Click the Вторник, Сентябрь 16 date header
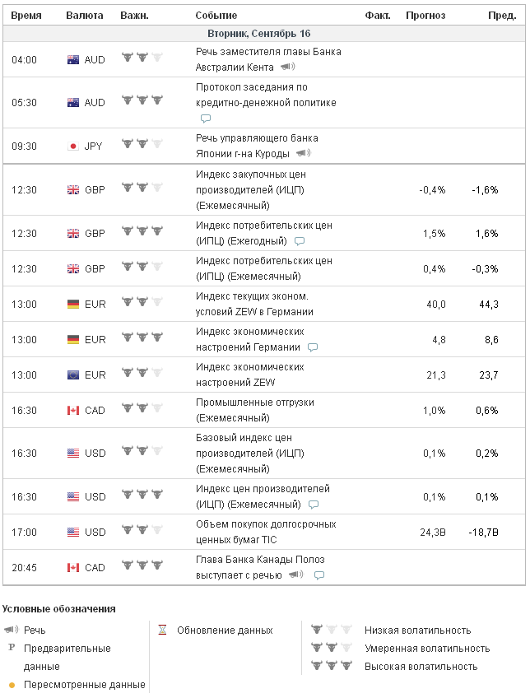This screenshot has width=530, height=698. coord(258,34)
